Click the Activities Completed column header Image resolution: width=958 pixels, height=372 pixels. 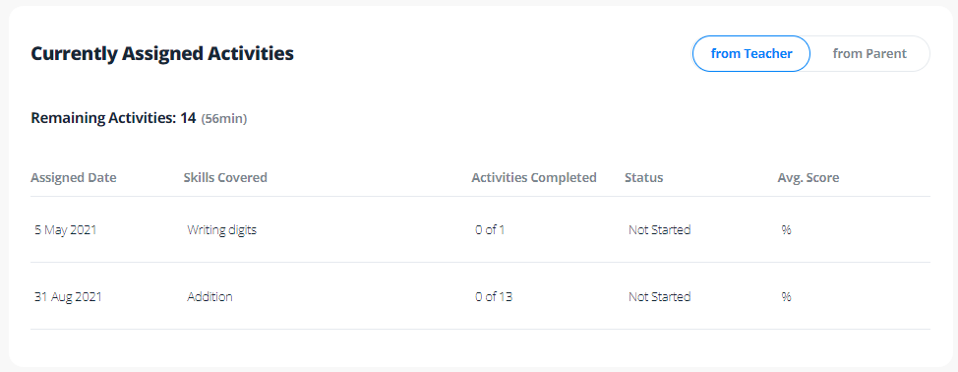pyautogui.click(x=534, y=178)
